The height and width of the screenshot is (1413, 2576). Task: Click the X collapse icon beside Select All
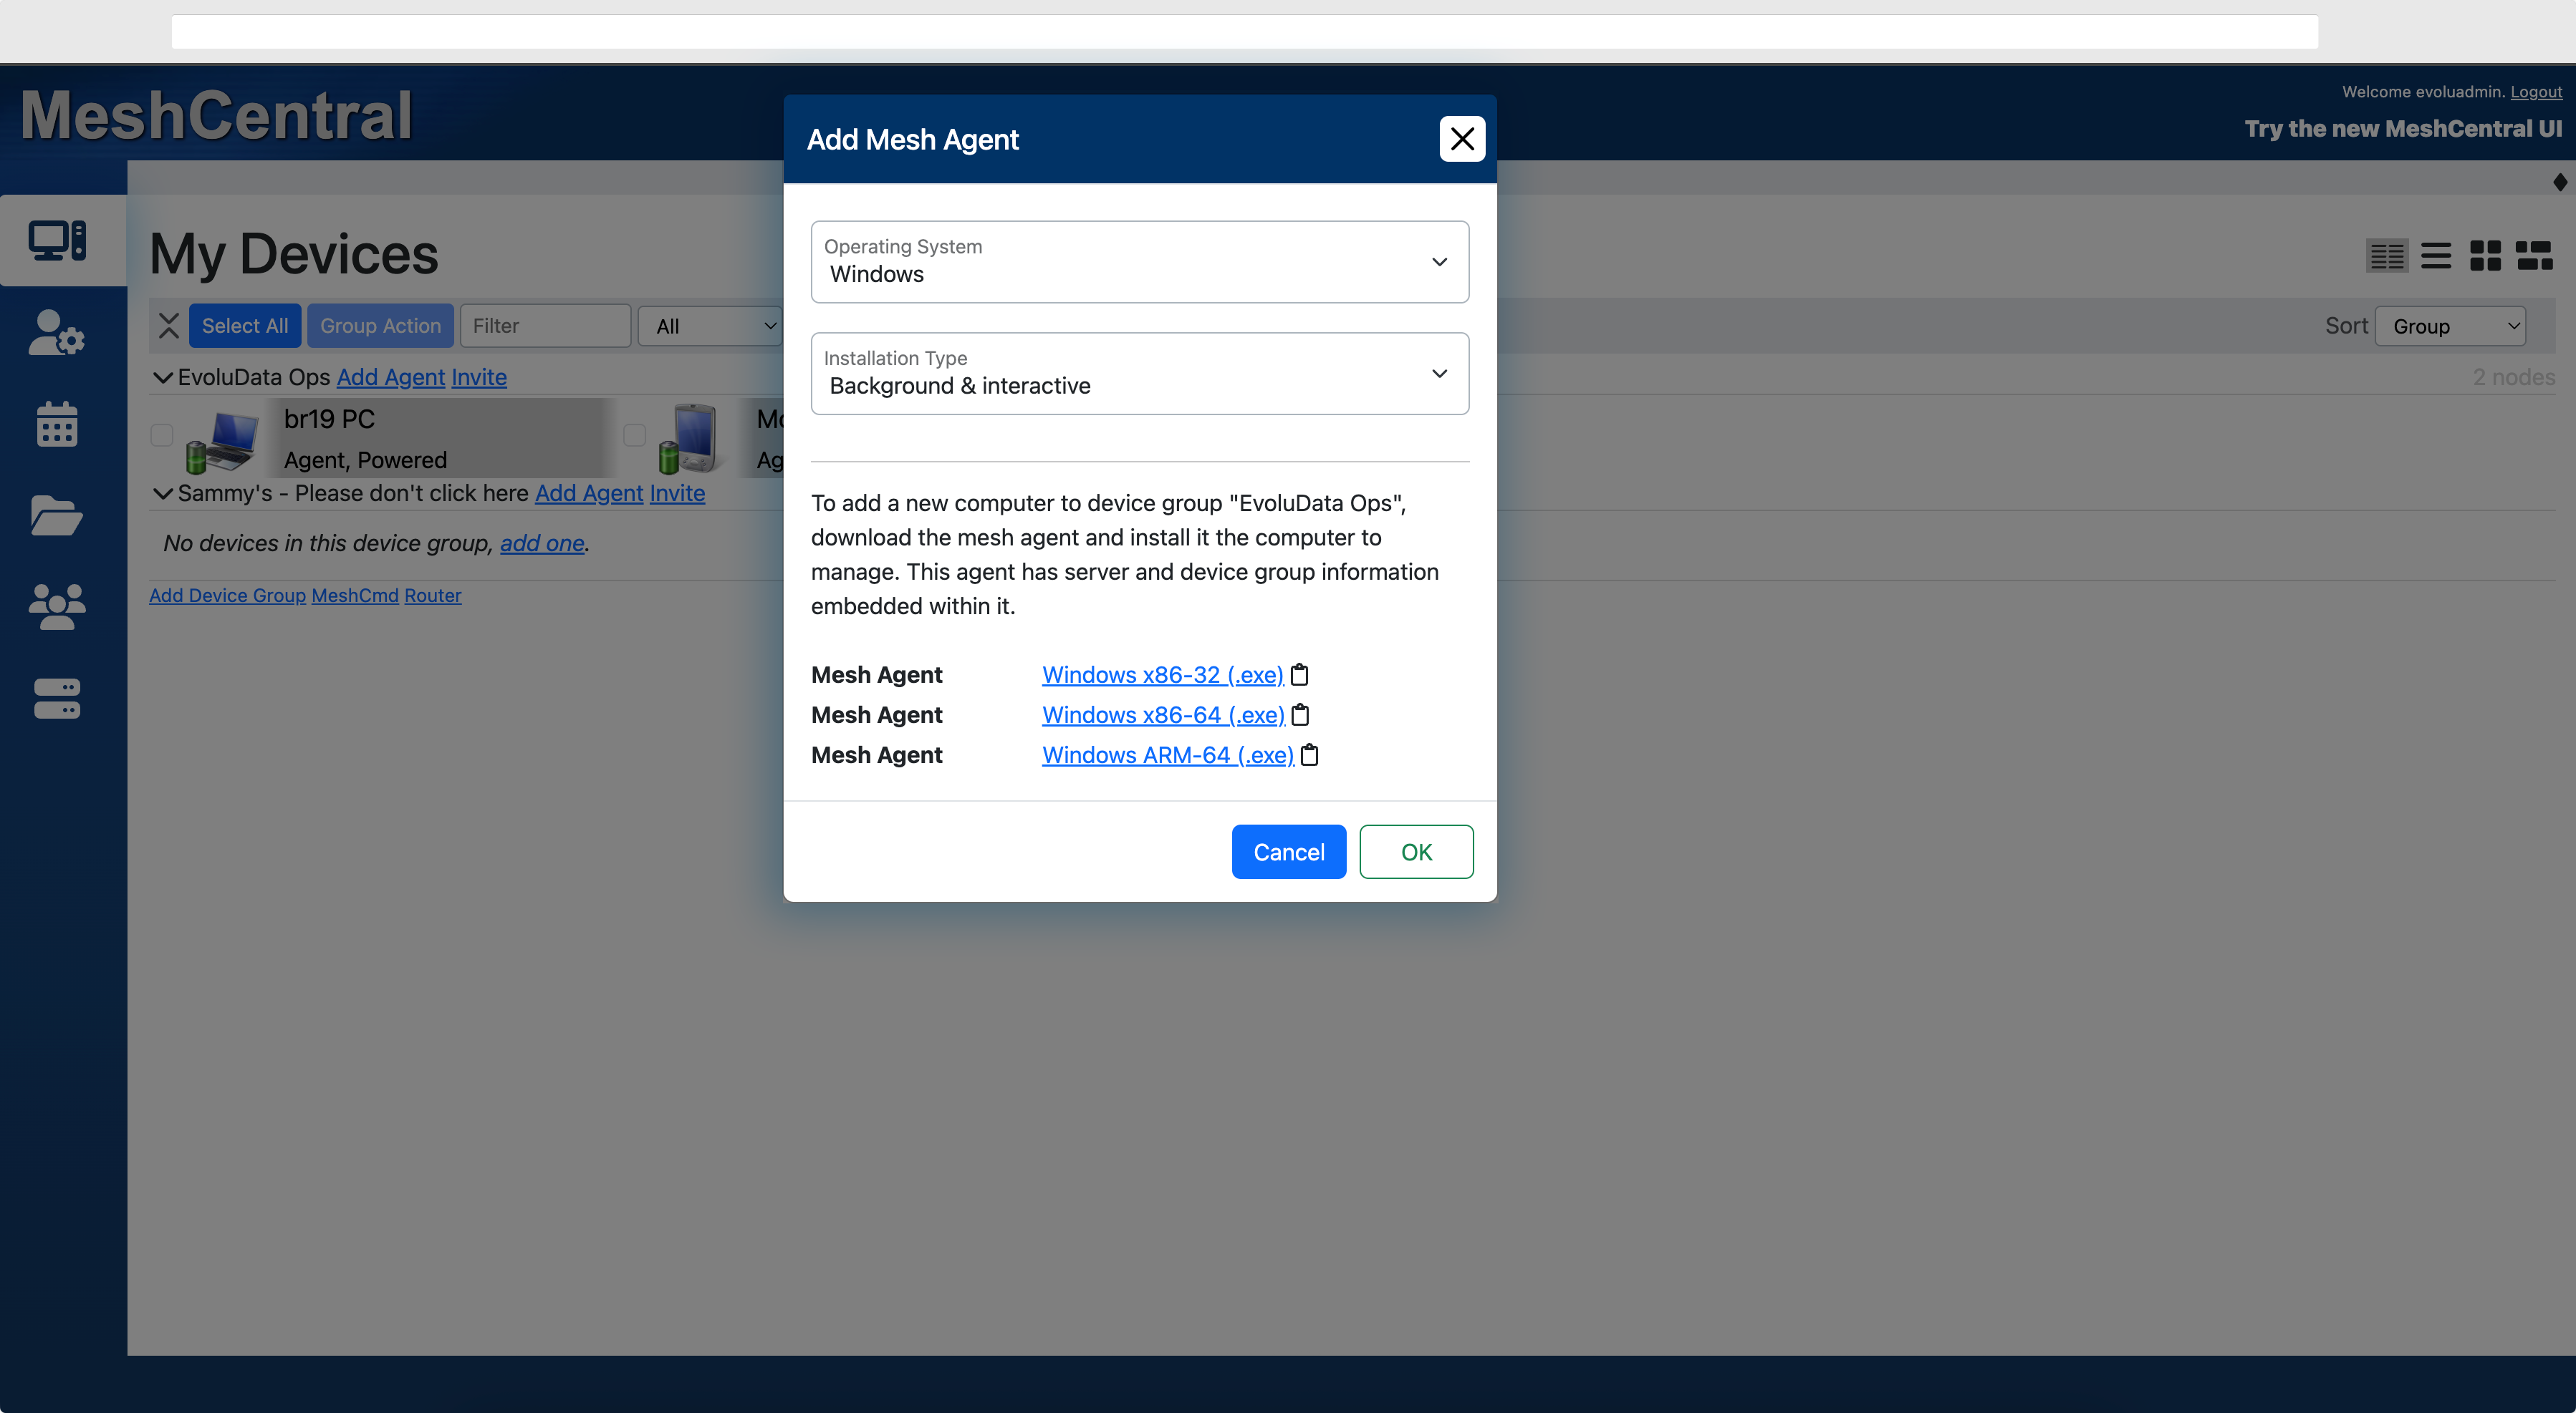[x=168, y=326]
